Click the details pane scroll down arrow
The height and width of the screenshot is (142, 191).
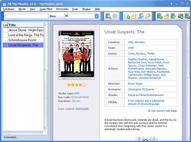[188, 139]
